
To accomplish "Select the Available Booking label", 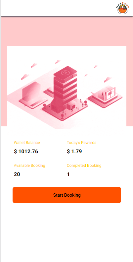I will tap(29, 165).
